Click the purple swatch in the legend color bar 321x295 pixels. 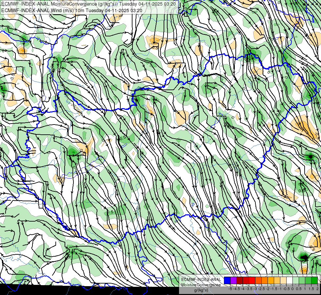(233, 281)
